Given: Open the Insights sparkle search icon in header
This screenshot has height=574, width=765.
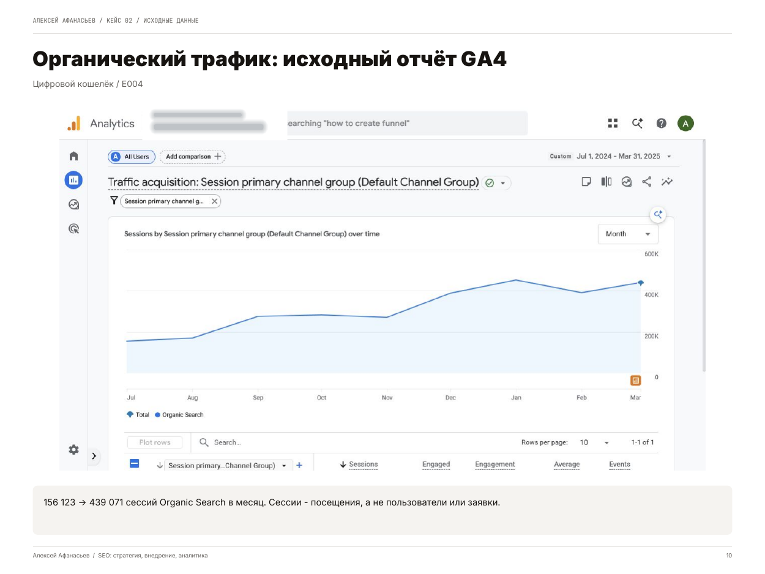Looking at the screenshot, I should click(637, 123).
